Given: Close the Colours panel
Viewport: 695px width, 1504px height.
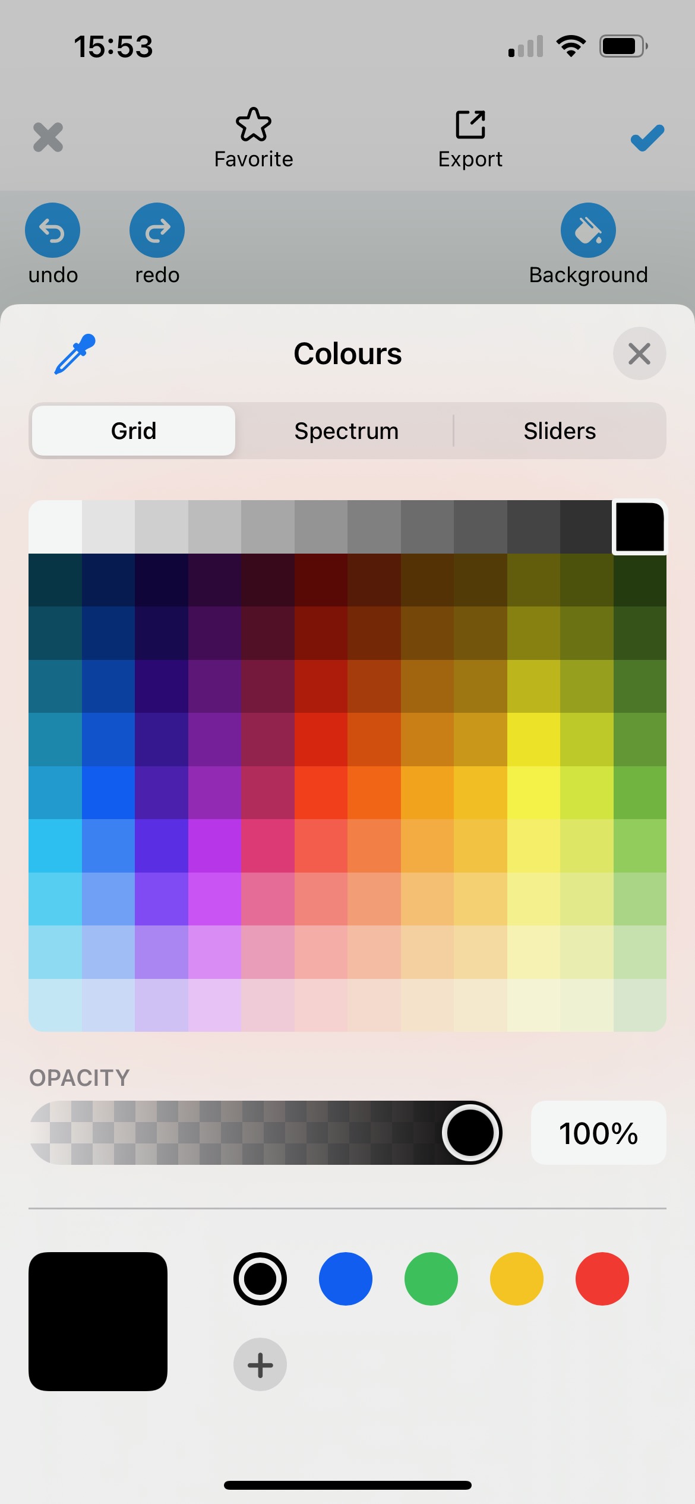Looking at the screenshot, I should click(639, 353).
